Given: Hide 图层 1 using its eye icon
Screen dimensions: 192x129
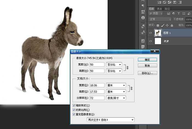Looking at the screenshot, I should (x=150, y=33).
